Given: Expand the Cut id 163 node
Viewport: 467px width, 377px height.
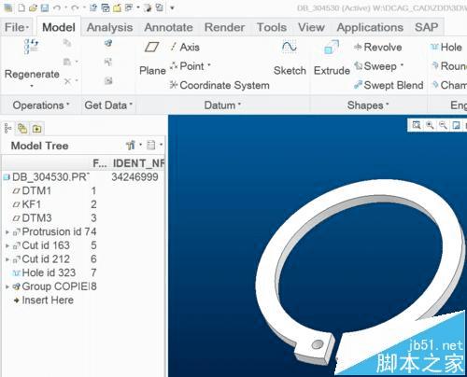Looking at the screenshot, I should pyautogui.click(x=7, y=245).
